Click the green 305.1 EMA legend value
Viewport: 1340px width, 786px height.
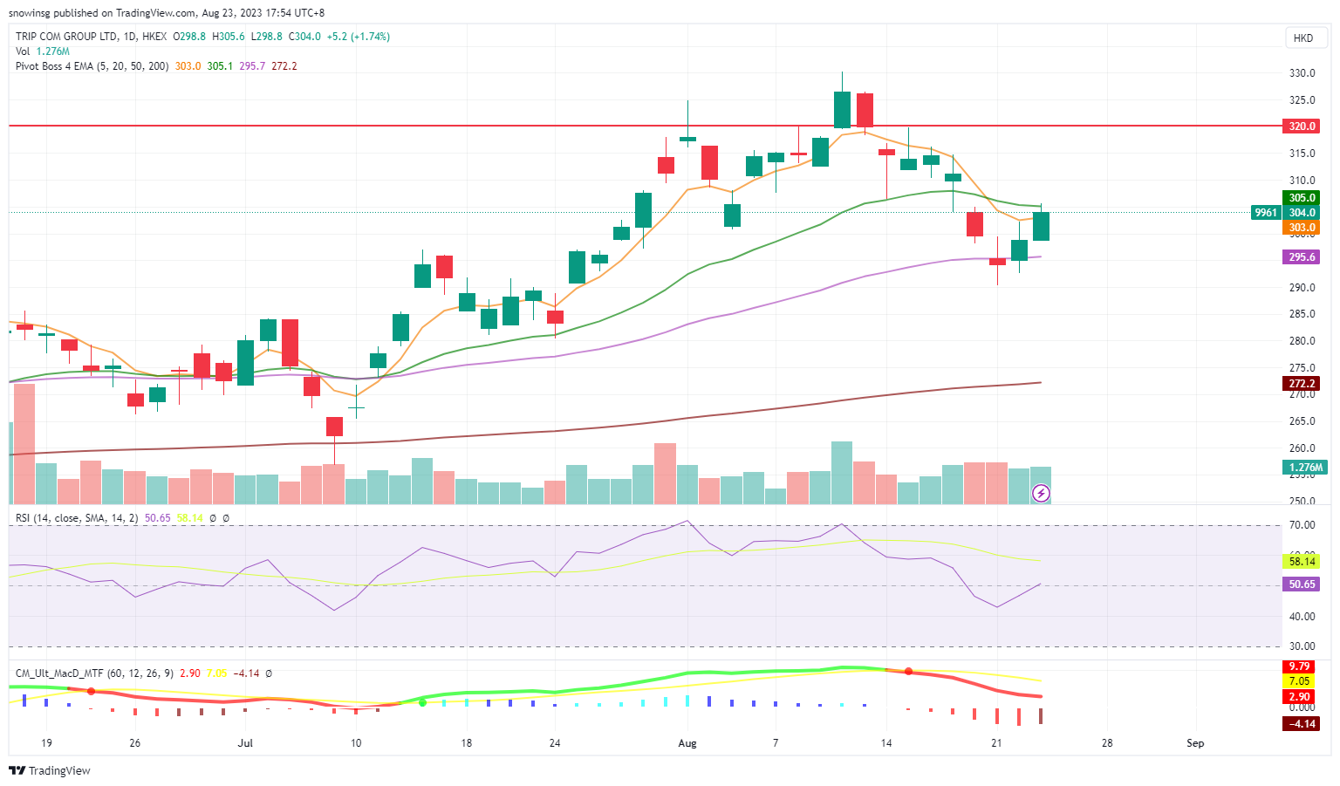click(x=220, y=66)
